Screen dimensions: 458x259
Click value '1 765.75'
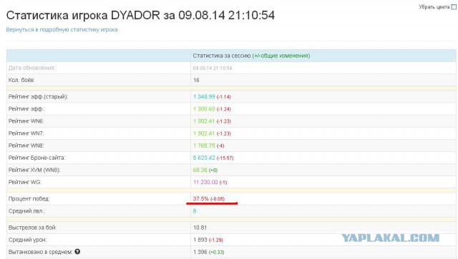point(204,146)
